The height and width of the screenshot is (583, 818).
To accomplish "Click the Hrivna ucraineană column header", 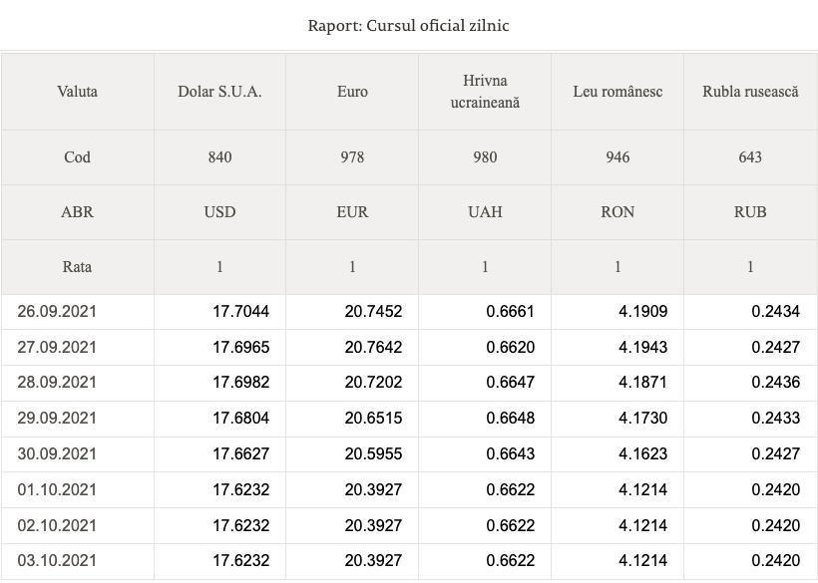I will [485, 92].
